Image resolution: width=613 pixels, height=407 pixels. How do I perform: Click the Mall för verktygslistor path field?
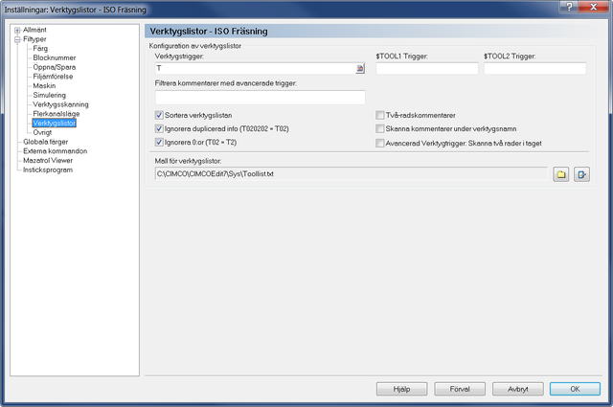coord(352,174)
